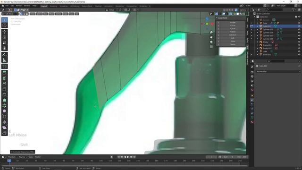Image resolution: width=302 pixels, height=170 pixels.
Task: Expand the Cube.002 outliner row
Action: pos(258,26)
